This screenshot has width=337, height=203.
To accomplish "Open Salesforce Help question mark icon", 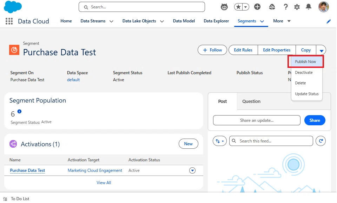I will pyautogui.click(x=285, y=7).
